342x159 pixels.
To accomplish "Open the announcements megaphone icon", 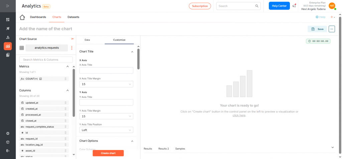I will (294, 6).
